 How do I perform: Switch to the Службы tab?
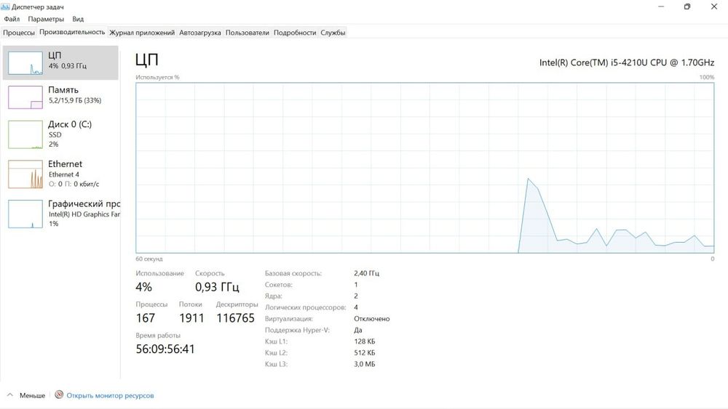tap(333, 33)
